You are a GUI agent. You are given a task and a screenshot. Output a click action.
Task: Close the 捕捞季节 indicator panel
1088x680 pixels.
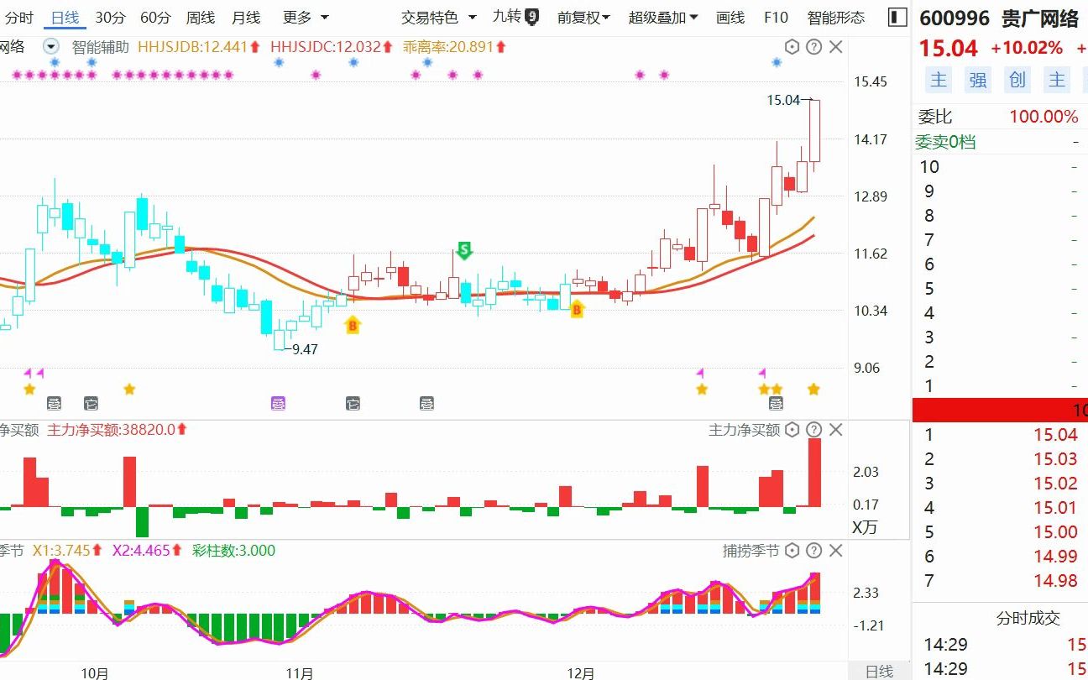[x=835, y=551]
